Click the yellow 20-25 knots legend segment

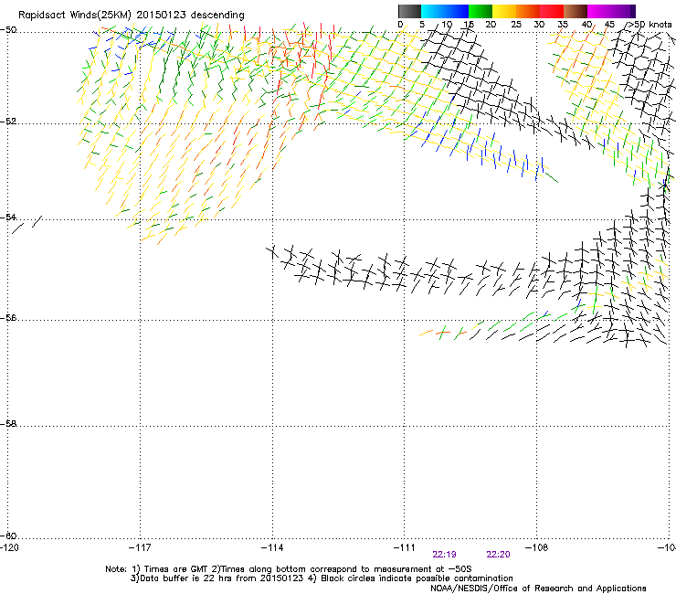(504, 11)
